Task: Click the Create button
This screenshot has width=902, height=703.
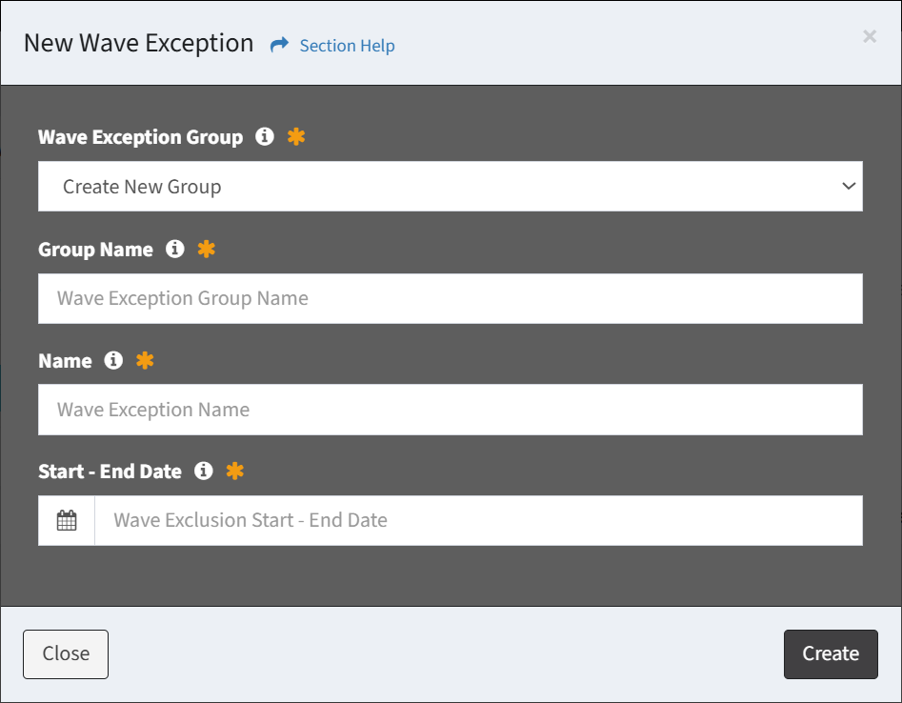Action: (830, 654)
